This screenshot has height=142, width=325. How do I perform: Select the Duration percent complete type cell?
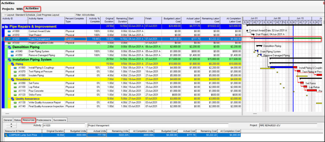click(76, 39)
